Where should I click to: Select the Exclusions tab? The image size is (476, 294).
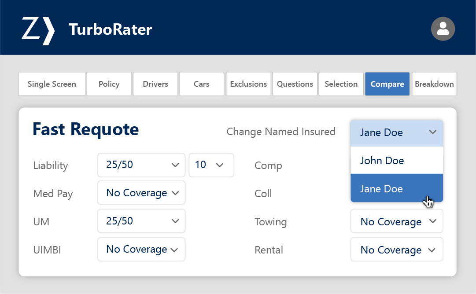point(248,84)
